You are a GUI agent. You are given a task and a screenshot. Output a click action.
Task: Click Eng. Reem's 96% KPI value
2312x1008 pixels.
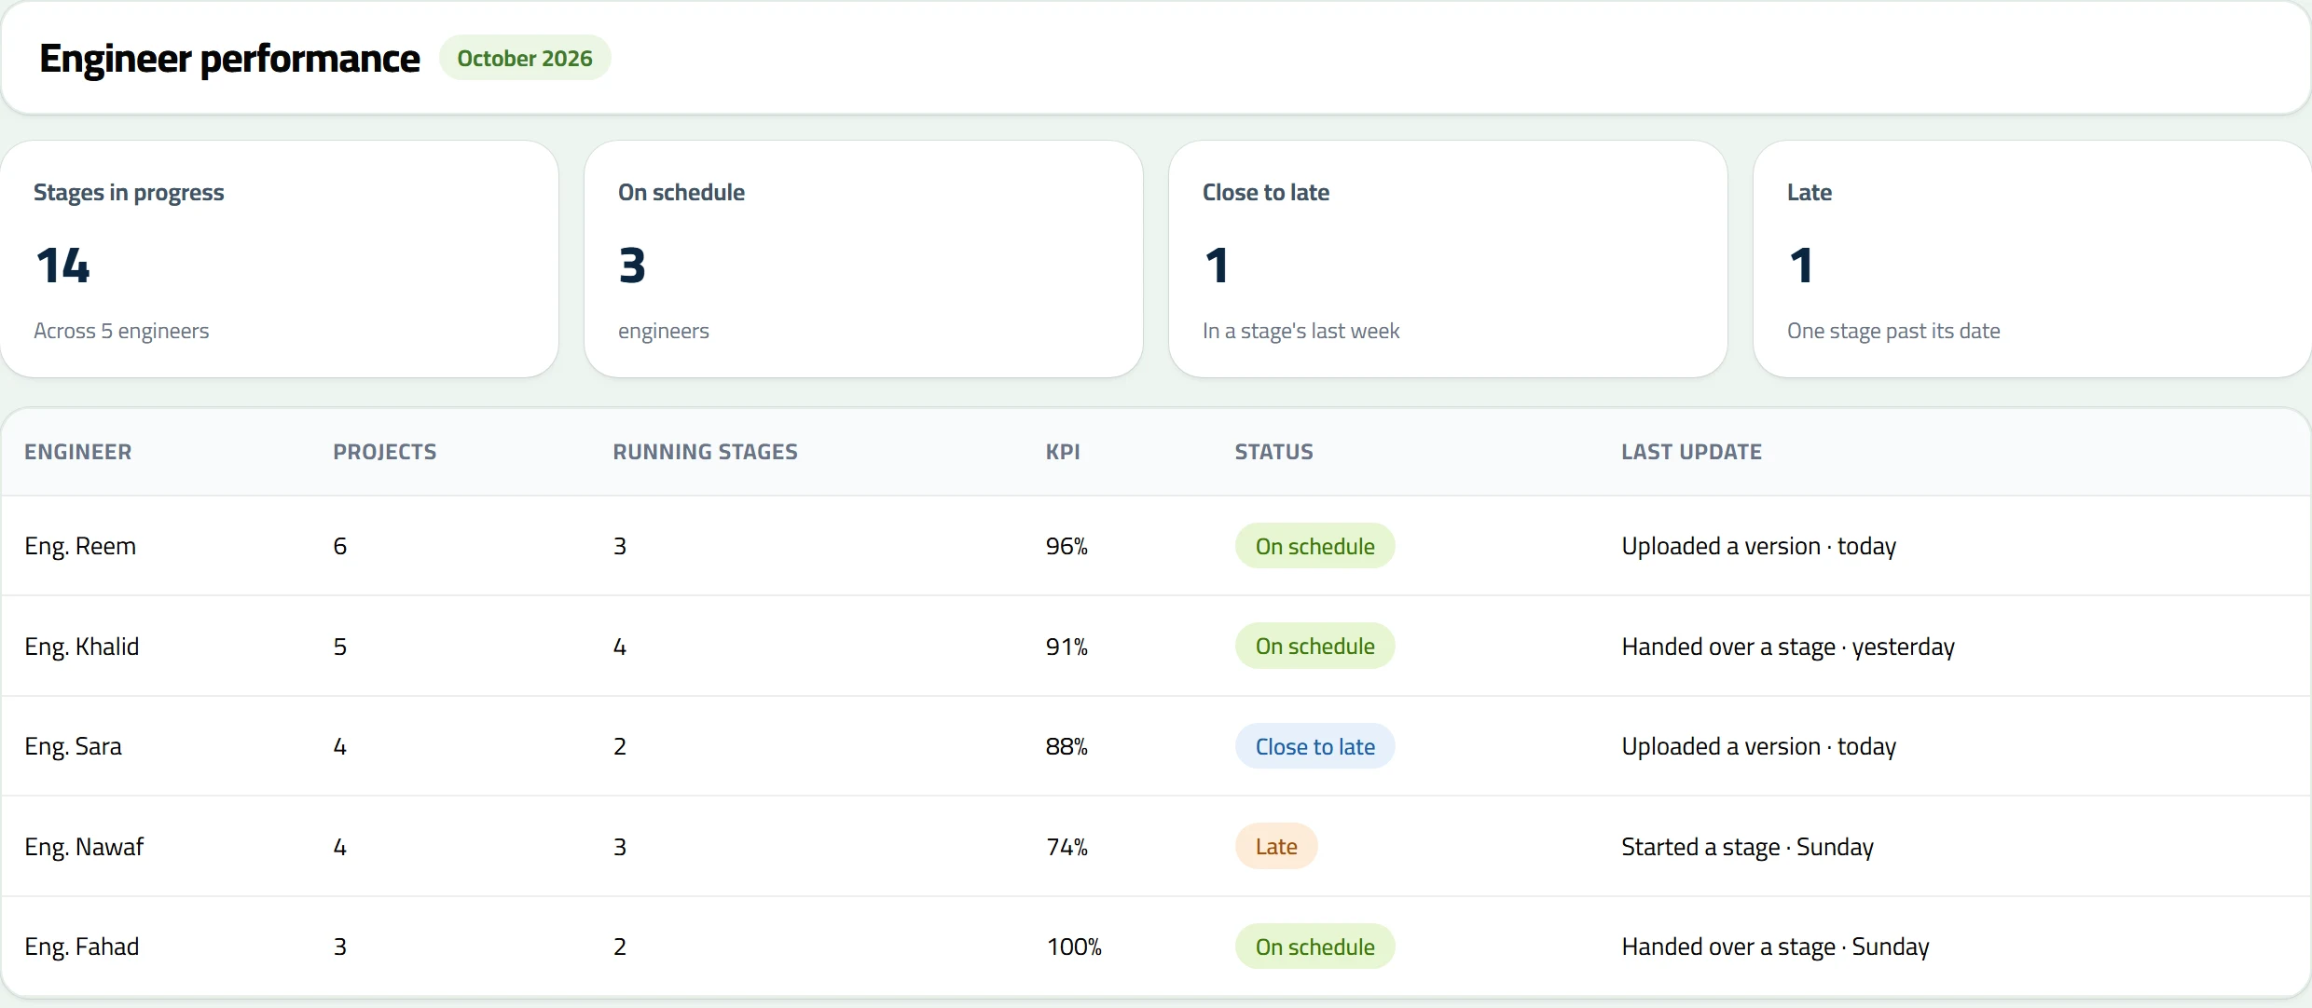pyautogui.click(x=1067, y=546)
